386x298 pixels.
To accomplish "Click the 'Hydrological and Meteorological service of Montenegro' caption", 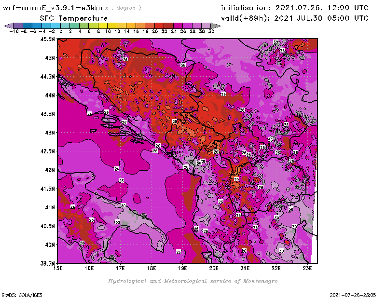I will click(193, 281).
